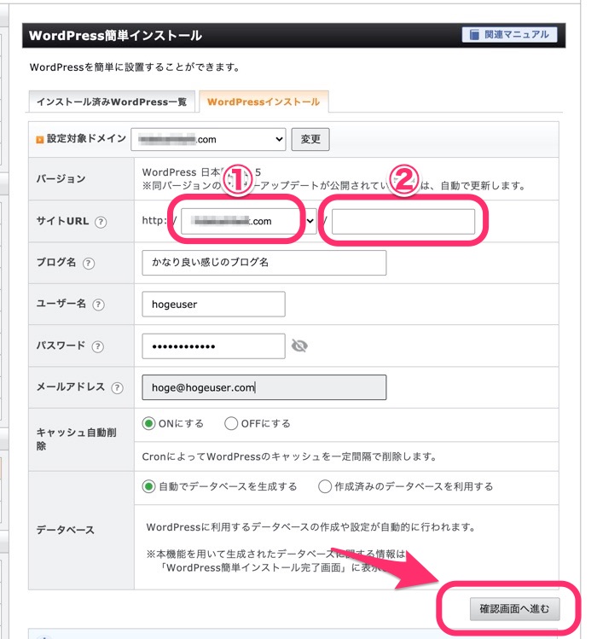
Task: Click the Cron cache description text
Action: [289, 456]
